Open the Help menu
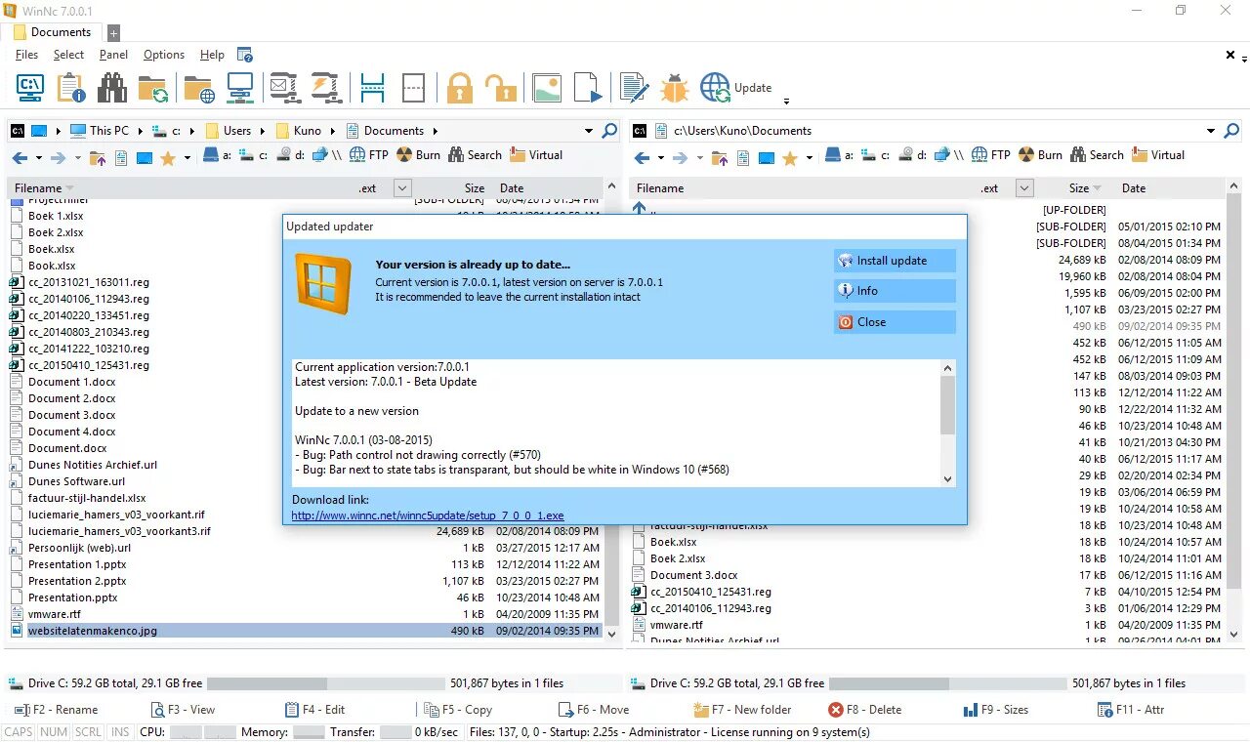Screen dimensions: 1250x742 (212, 55)
